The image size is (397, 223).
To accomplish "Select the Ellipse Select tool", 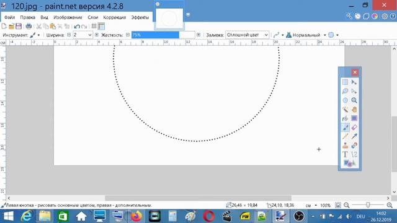I will point(345,100).
